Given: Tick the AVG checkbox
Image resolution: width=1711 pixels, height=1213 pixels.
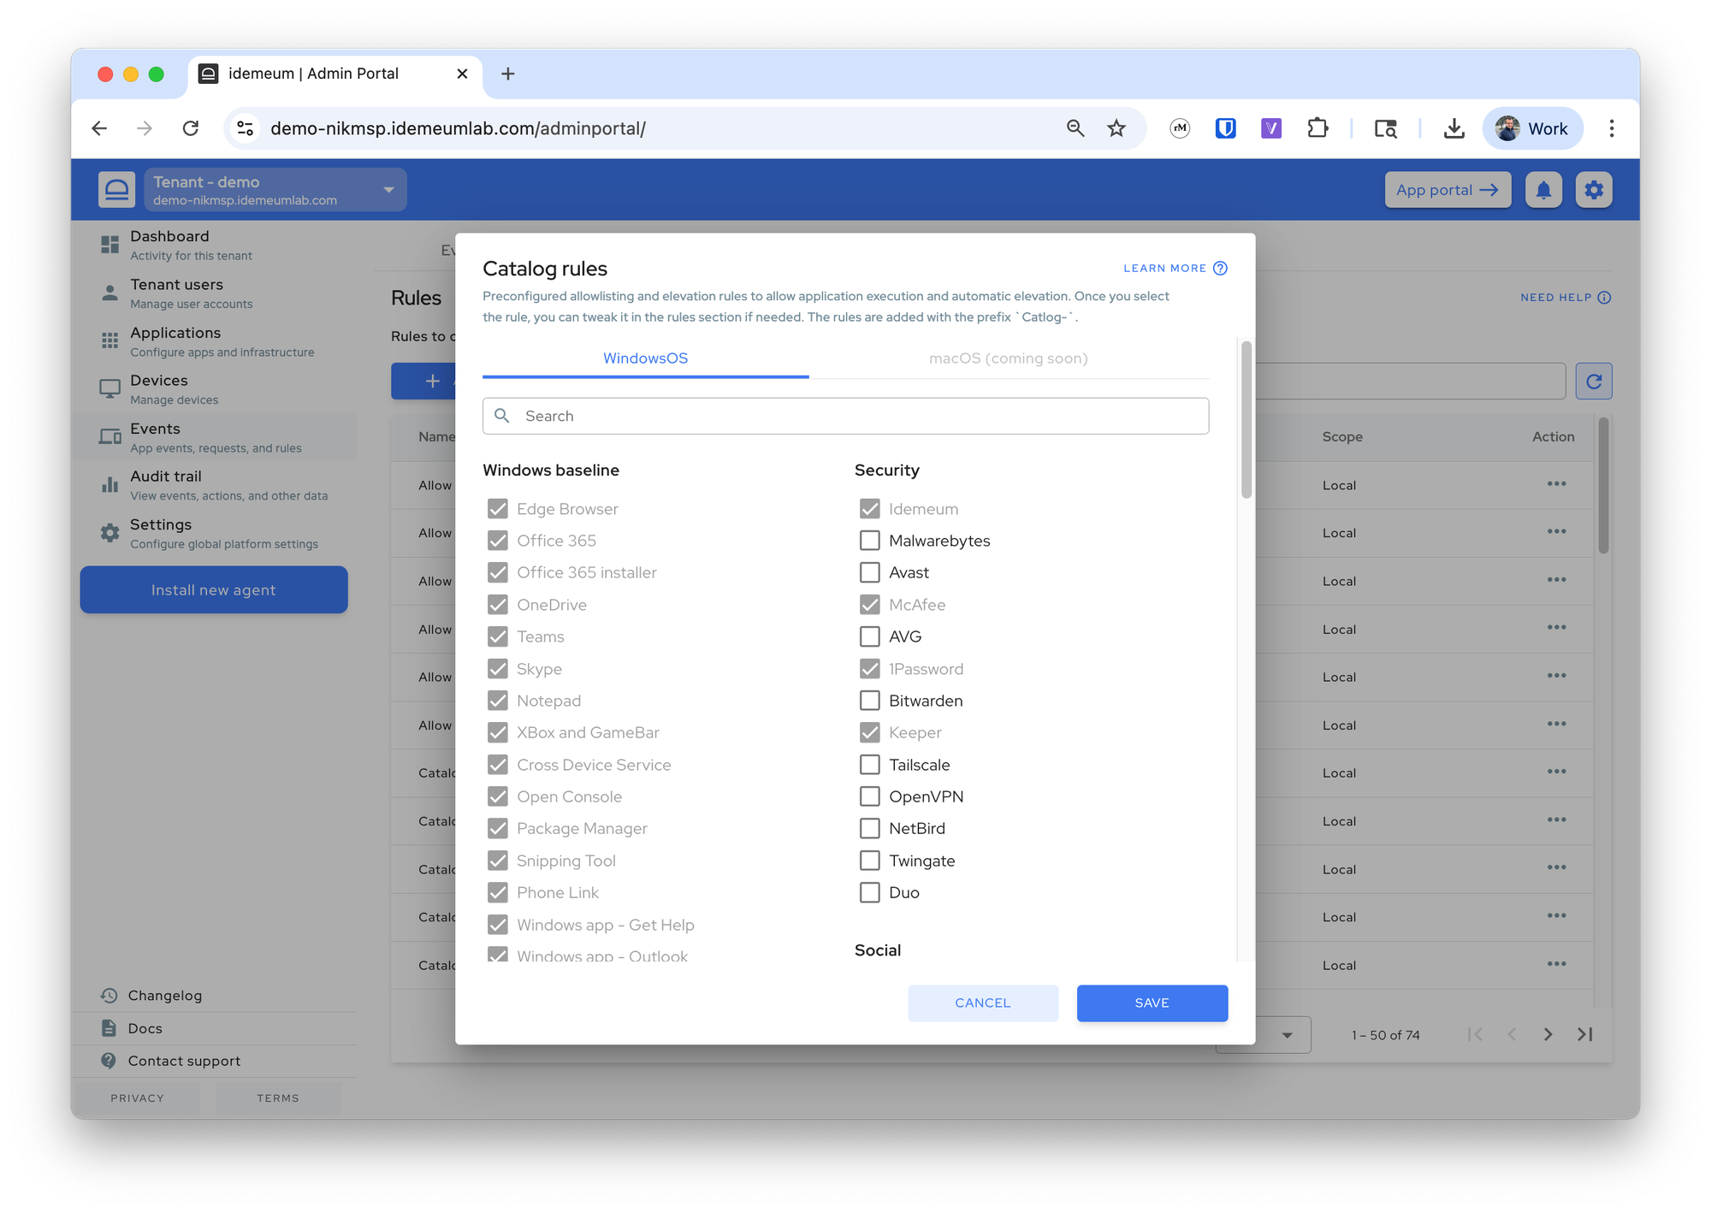Looking at the screenshot, I should [869, 636].
